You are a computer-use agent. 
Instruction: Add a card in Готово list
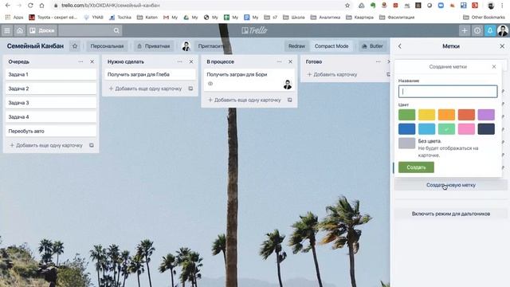pos(332,74)
